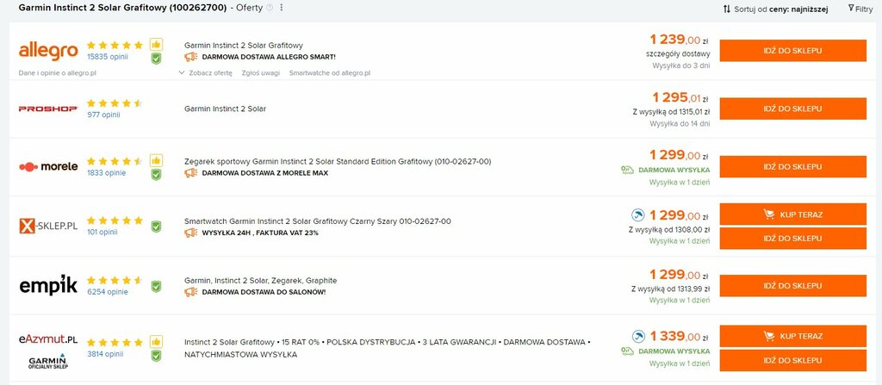
Task: Open 1833 opinie for morele
Action: click(106, 173)
